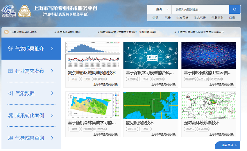This screenshot has width=247, height=151.
Task: Open the land cover map thumbnail
Action: pyautogui.click(x=93, y=105)
